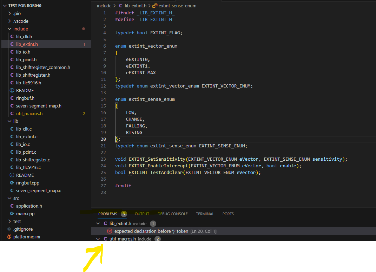
Task: Click line number 20 in the gutter
Action: click(x=103, y=139)
